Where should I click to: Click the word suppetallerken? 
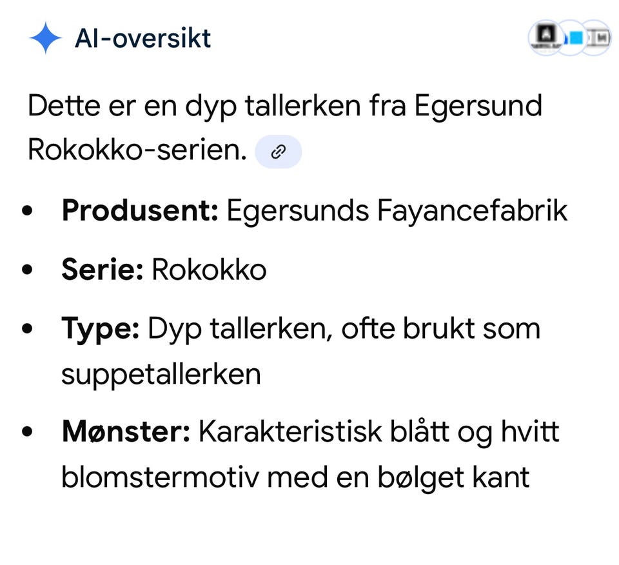coord(161,375)
